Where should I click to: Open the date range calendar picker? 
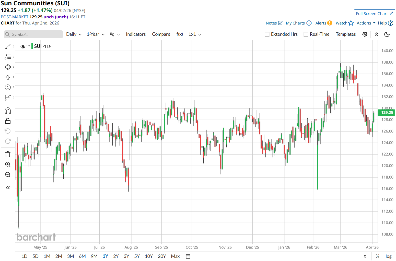188,256
